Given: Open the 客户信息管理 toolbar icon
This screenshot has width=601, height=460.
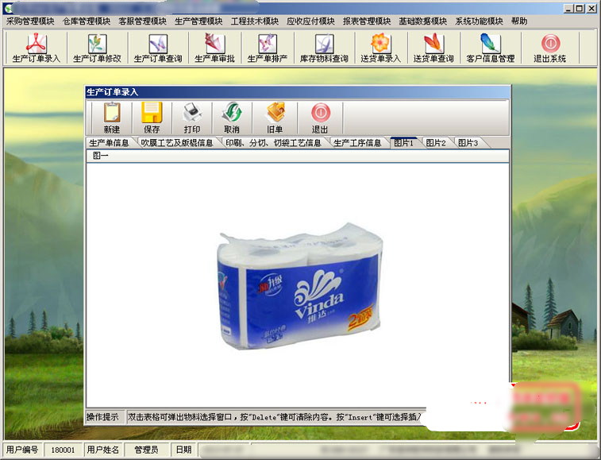Looking at the screenshot, I should [x=490, y=48].
